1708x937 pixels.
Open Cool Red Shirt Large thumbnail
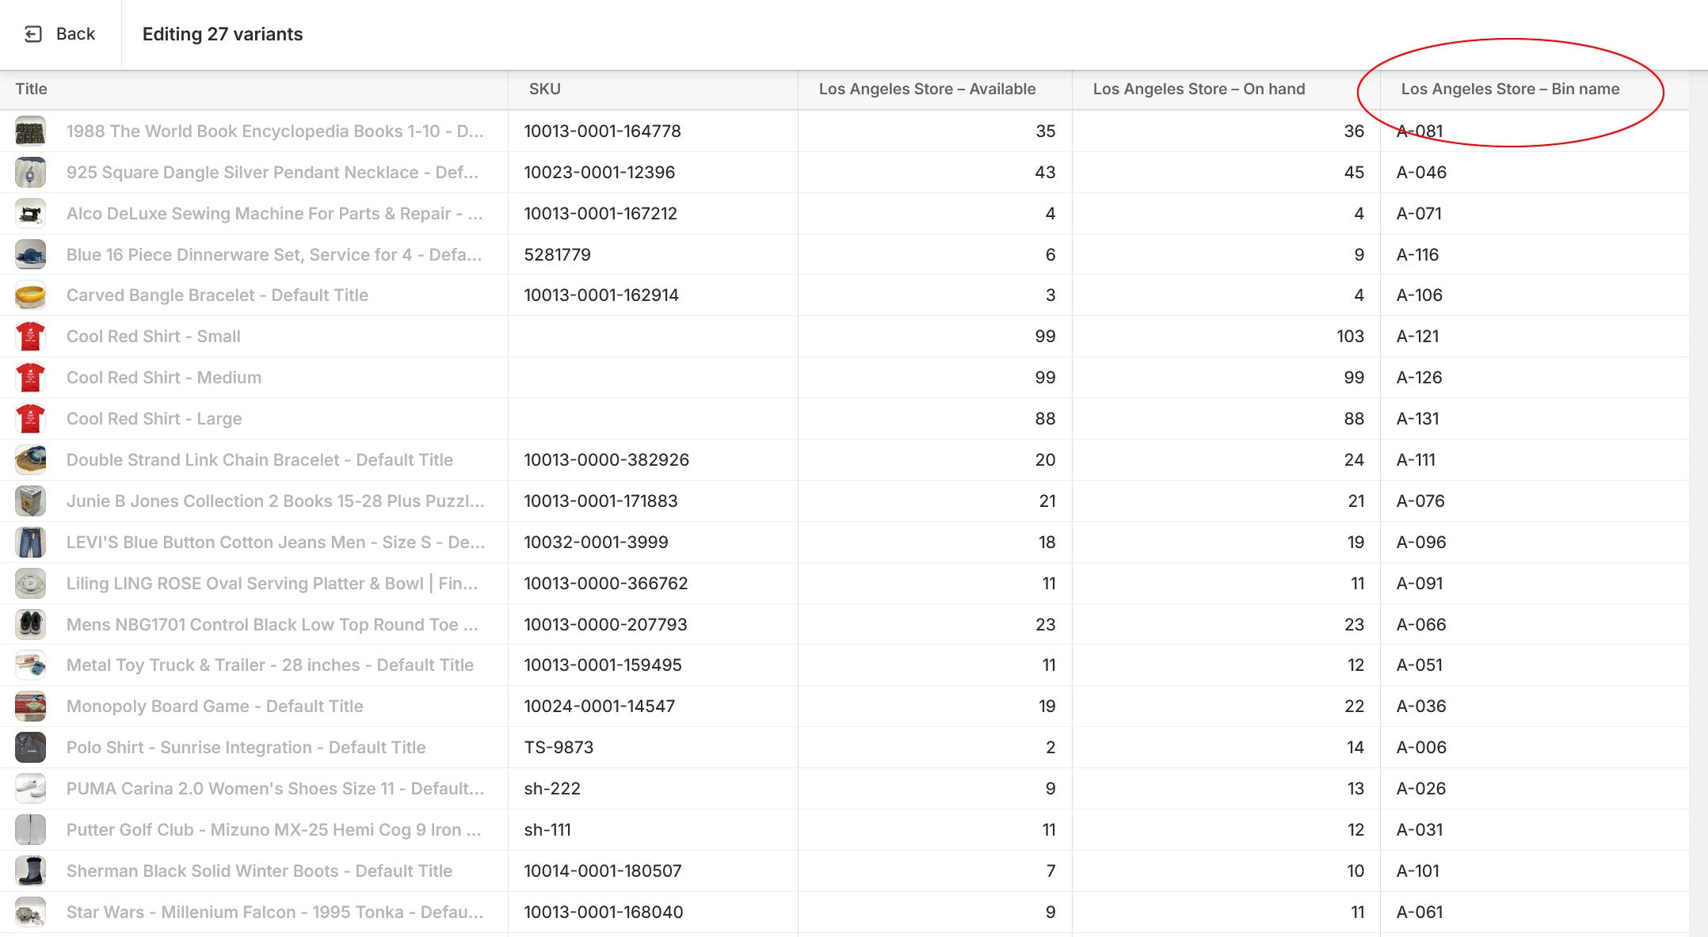[x=30, y=419]
